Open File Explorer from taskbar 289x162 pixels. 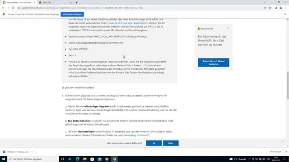click(85, 159)
